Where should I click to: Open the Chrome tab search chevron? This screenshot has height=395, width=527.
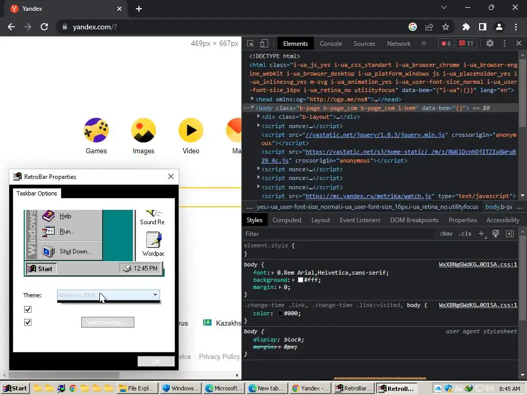coord(444,7)
